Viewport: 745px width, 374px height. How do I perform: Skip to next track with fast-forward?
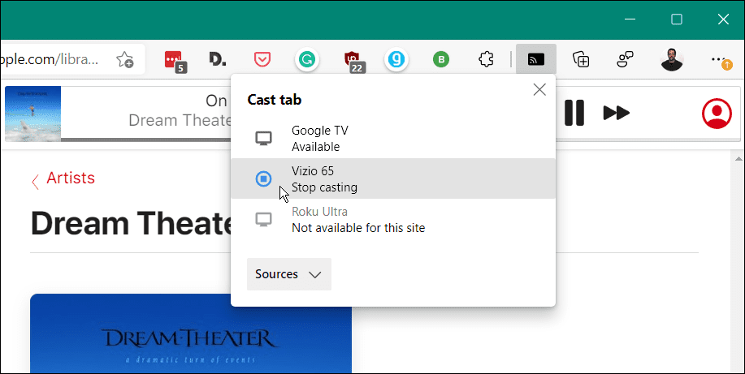(617, 113)
